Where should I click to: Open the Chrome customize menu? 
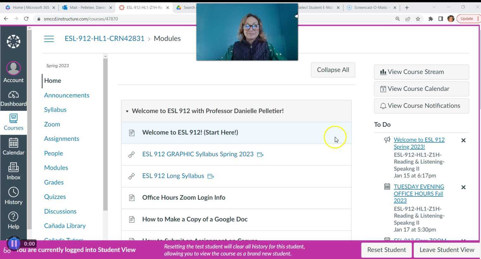[x=479, y=19]
